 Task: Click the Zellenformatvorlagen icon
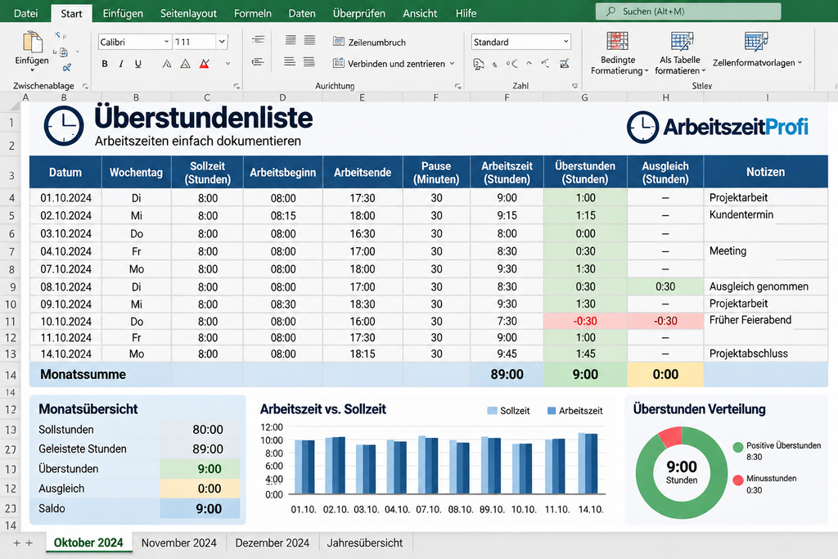coord(755,41)
